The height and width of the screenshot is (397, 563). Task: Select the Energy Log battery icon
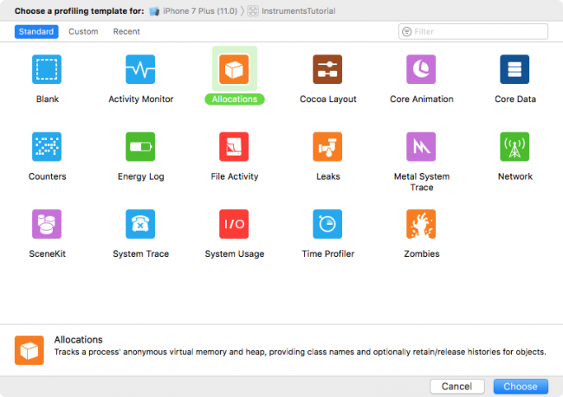[140, 146]
